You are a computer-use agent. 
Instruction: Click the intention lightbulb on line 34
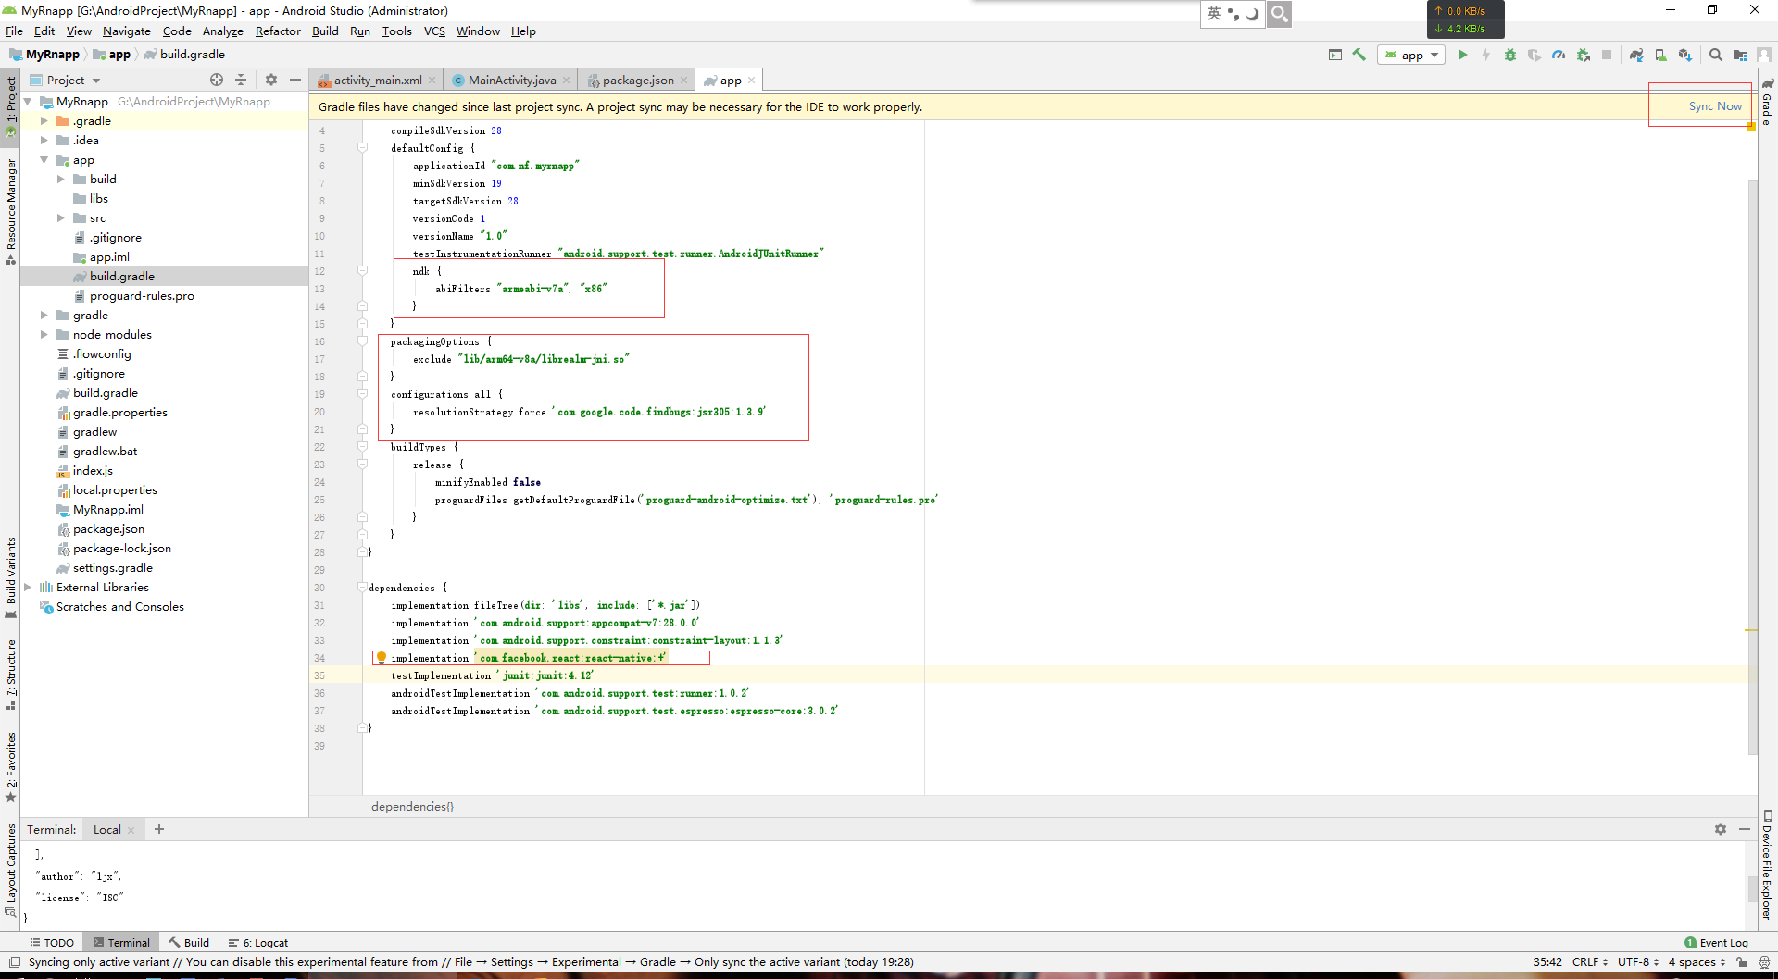pyautogui.click(x=382, y=658)
